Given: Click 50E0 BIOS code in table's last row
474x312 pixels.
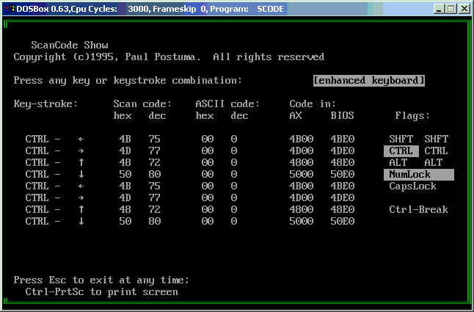Looking at the screenshot, I should pyautogui.click(x=342, y=221).
